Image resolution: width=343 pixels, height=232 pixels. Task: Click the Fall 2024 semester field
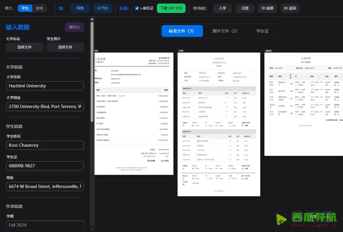(x=45, y=225)
